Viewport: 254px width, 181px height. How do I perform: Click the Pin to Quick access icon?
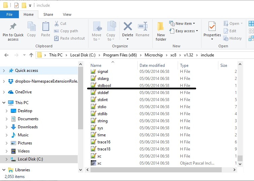13,27
